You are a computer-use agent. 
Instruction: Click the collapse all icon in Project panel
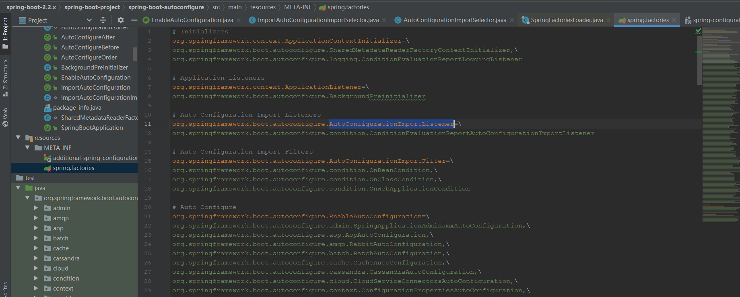[x=103, y=20]
